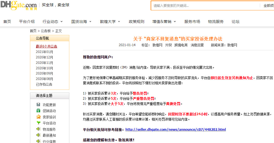
Task: Click the 外贸 tag
Action: pos(168,45)
